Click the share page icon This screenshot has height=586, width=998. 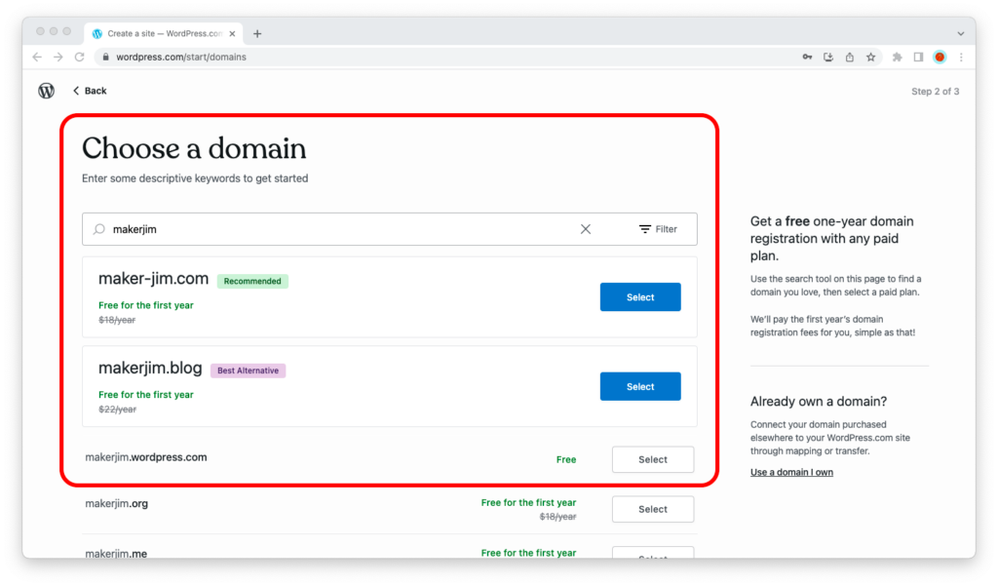pyautogui.click(x=850, y=58)
